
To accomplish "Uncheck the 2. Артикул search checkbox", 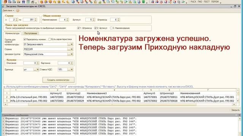I will pyautogui.click(x=95, y=28).
